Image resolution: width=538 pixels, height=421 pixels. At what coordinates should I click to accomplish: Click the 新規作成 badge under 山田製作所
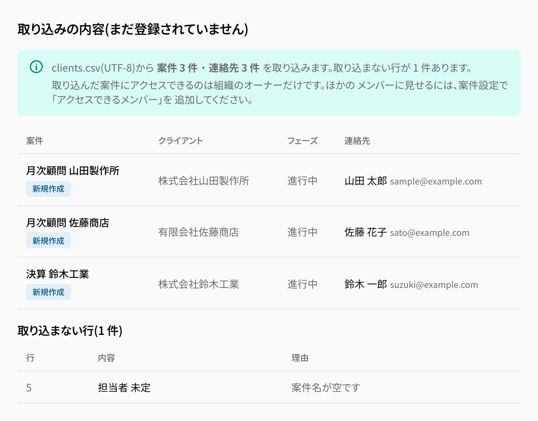pos(48,189)
